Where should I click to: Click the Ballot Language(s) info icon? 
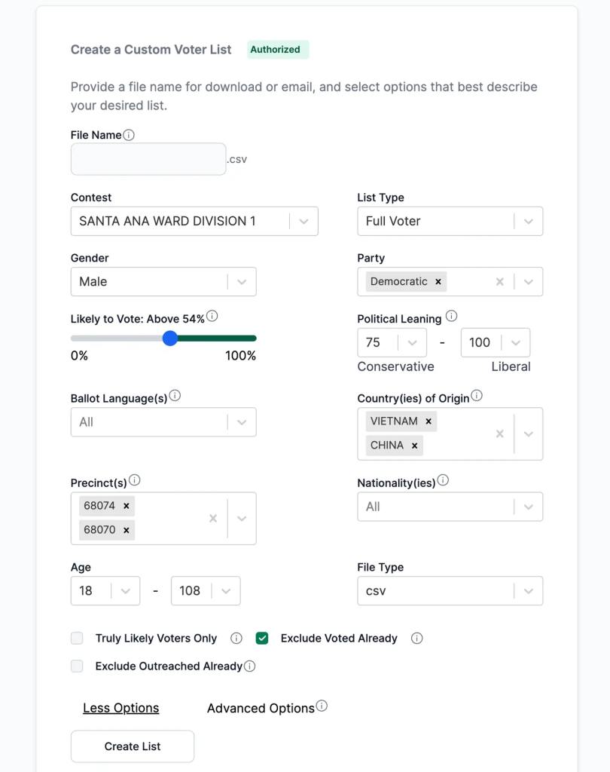(175, 395)
